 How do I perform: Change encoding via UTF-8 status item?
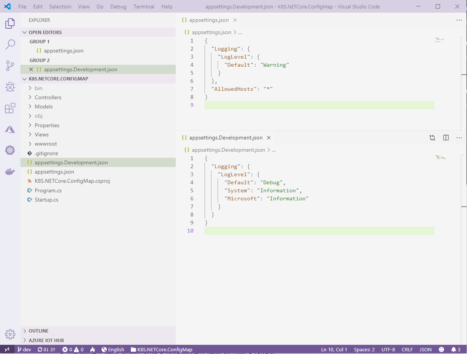click(388, 349)
